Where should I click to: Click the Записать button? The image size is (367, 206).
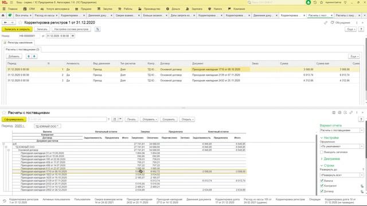(42, 29)
